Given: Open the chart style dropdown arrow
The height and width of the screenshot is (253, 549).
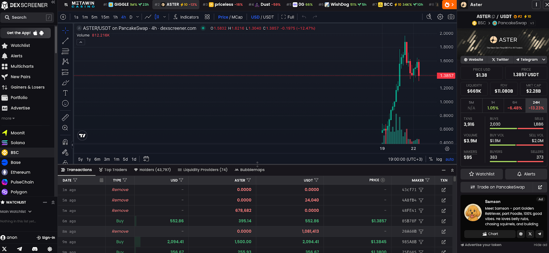Looking at the screenshot, I should point(164,17).
